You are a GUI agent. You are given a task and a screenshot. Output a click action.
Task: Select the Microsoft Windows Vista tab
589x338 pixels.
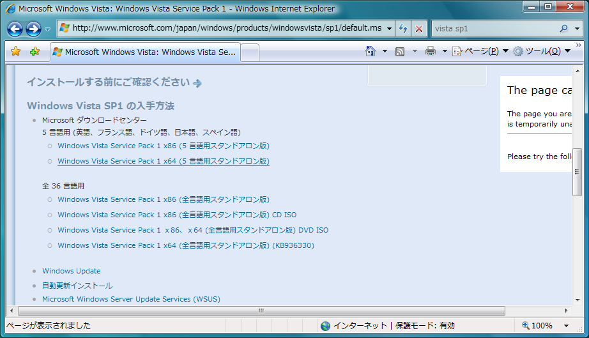point(145,52)
